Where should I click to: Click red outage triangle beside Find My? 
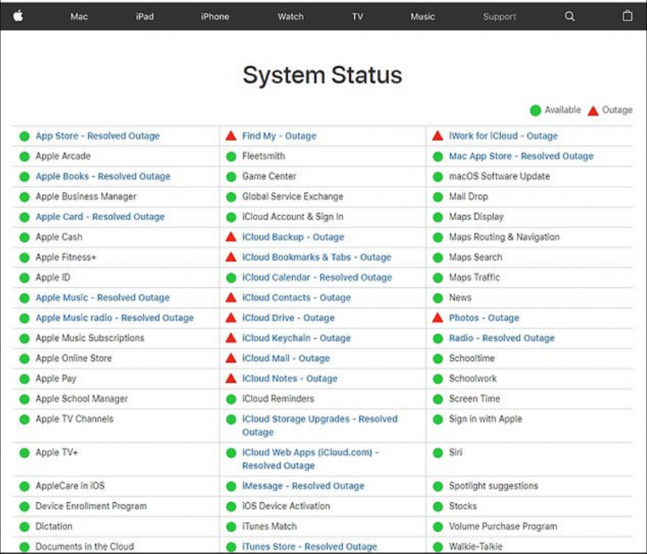pyautogui.click(x=231, y=136)
